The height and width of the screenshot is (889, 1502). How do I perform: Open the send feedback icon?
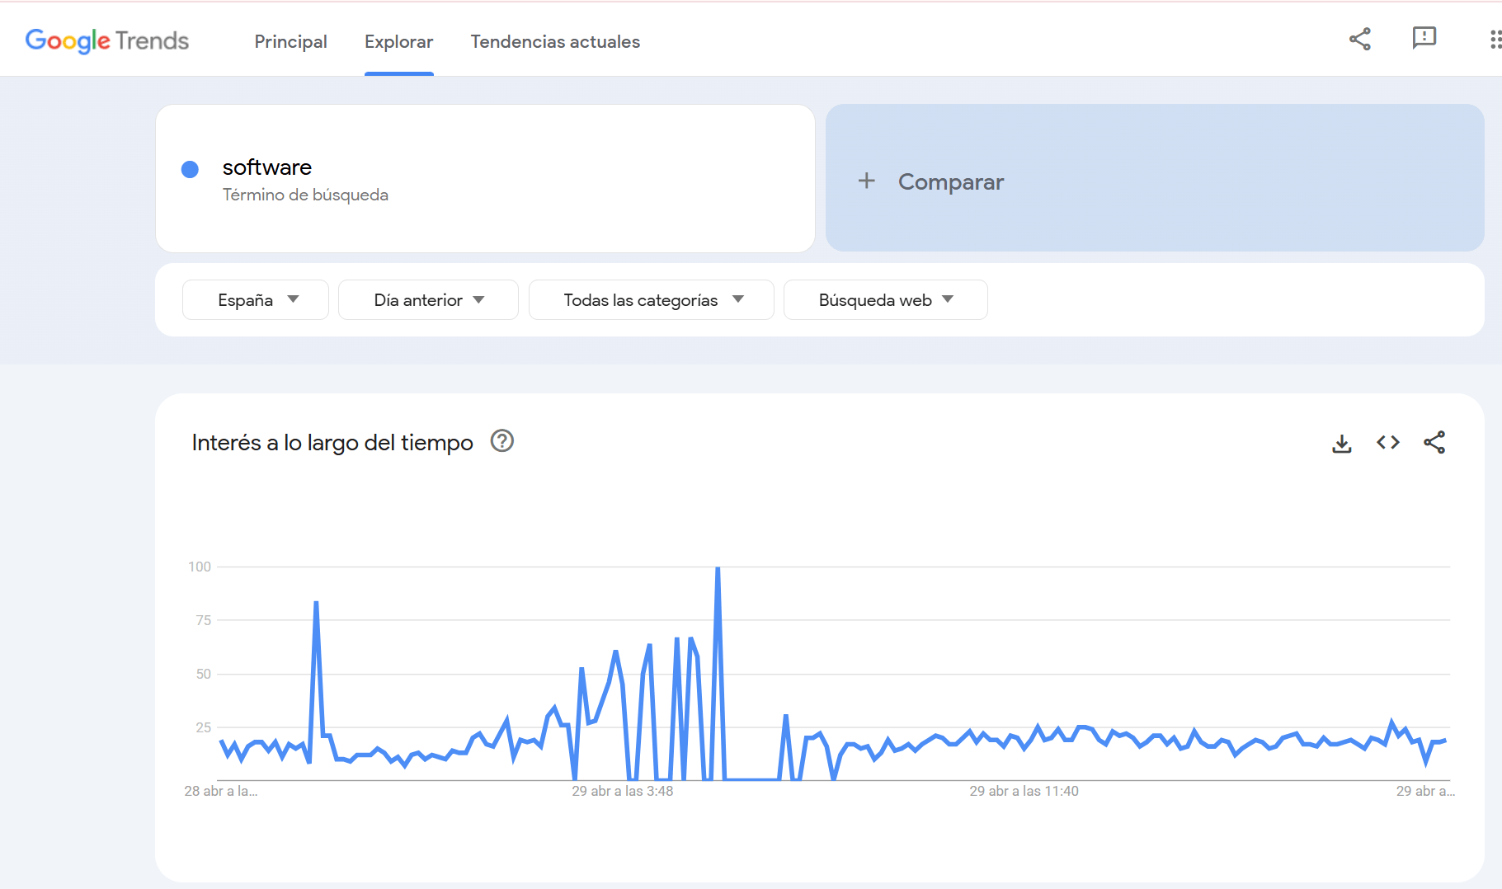click(x=1424, y=38)
